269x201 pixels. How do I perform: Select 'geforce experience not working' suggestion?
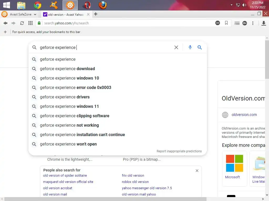point(118,125)
